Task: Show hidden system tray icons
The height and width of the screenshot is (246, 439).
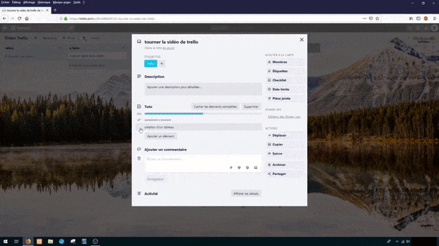Action: pos(397,241)
